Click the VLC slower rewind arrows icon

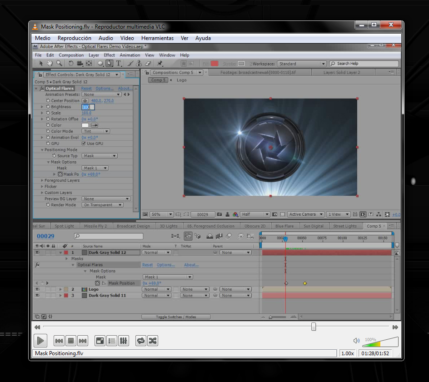click(37, 327)
